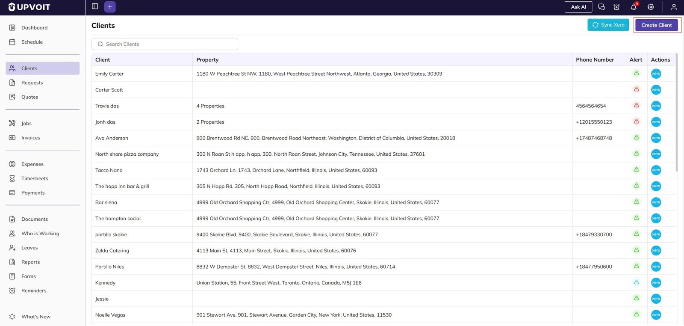Click blue alert icon for Kennedy

(636, 282)
